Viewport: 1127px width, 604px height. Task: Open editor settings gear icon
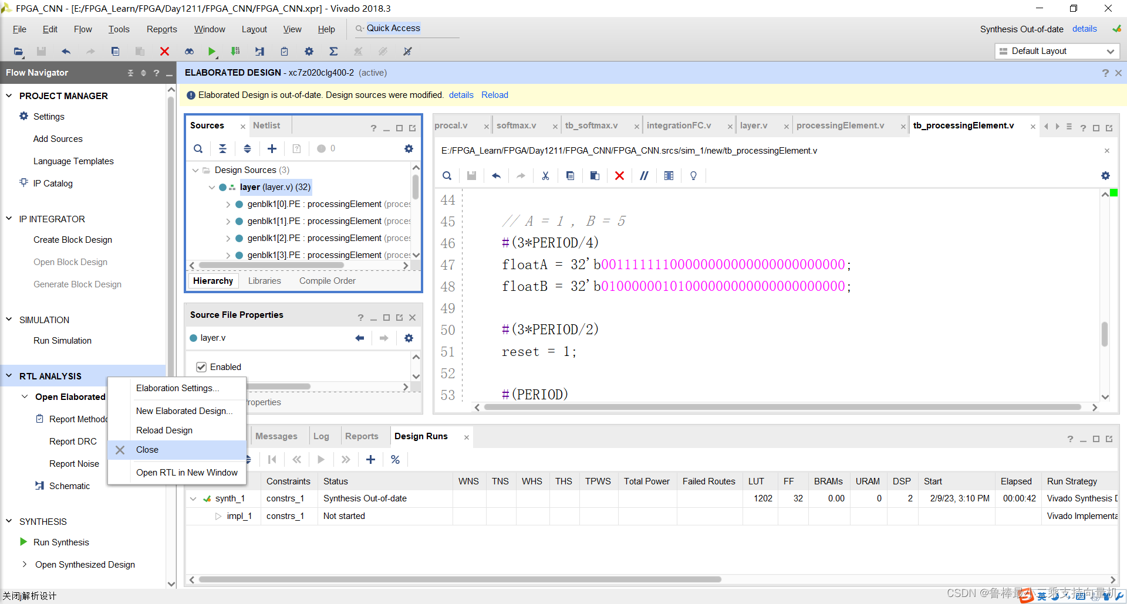1105,176
